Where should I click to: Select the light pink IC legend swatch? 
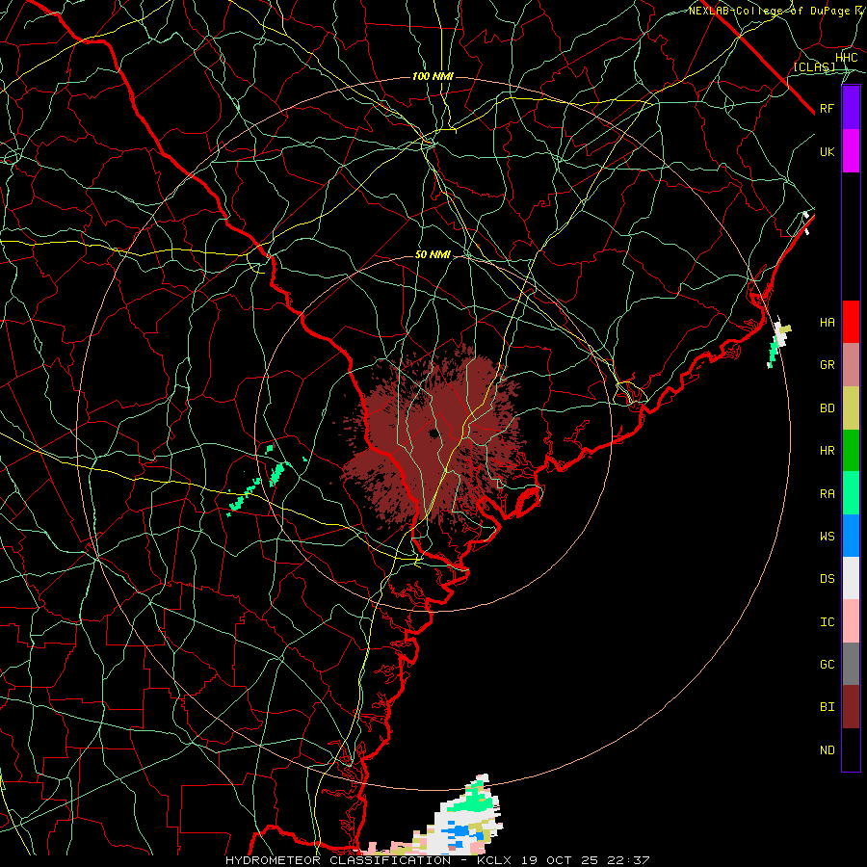click(x=851, y=621)
